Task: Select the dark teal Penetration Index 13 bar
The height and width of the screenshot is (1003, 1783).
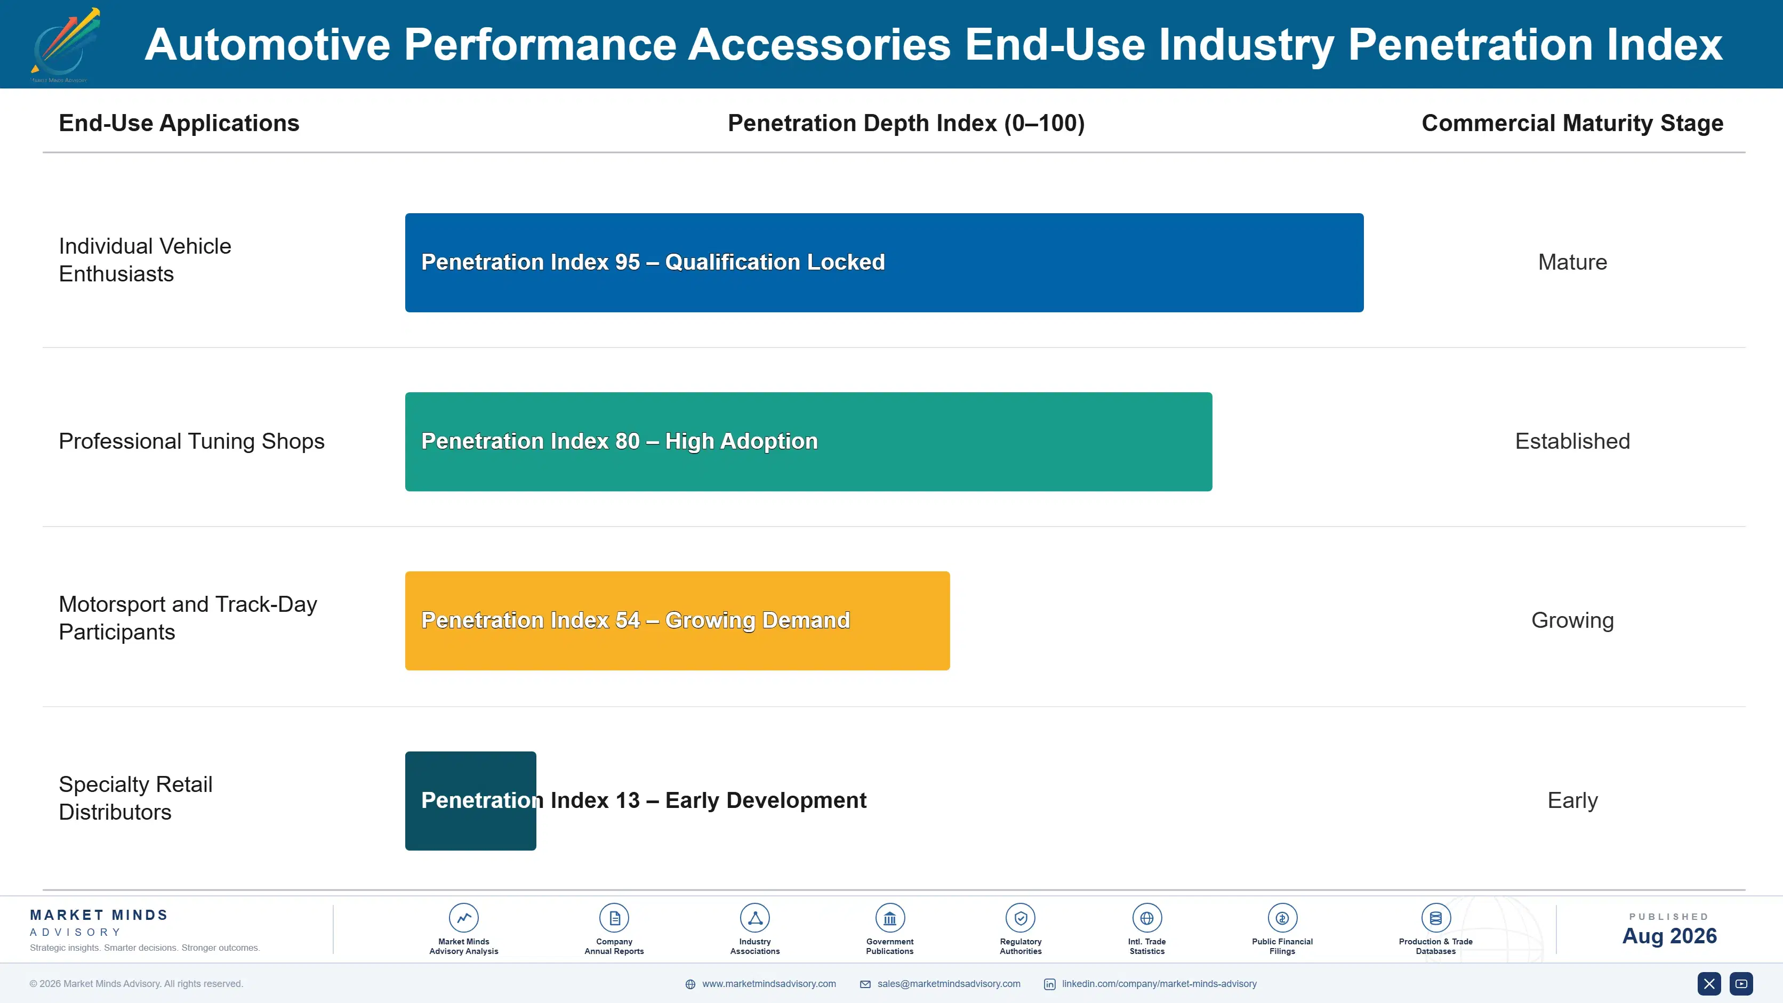Action: 470,800
